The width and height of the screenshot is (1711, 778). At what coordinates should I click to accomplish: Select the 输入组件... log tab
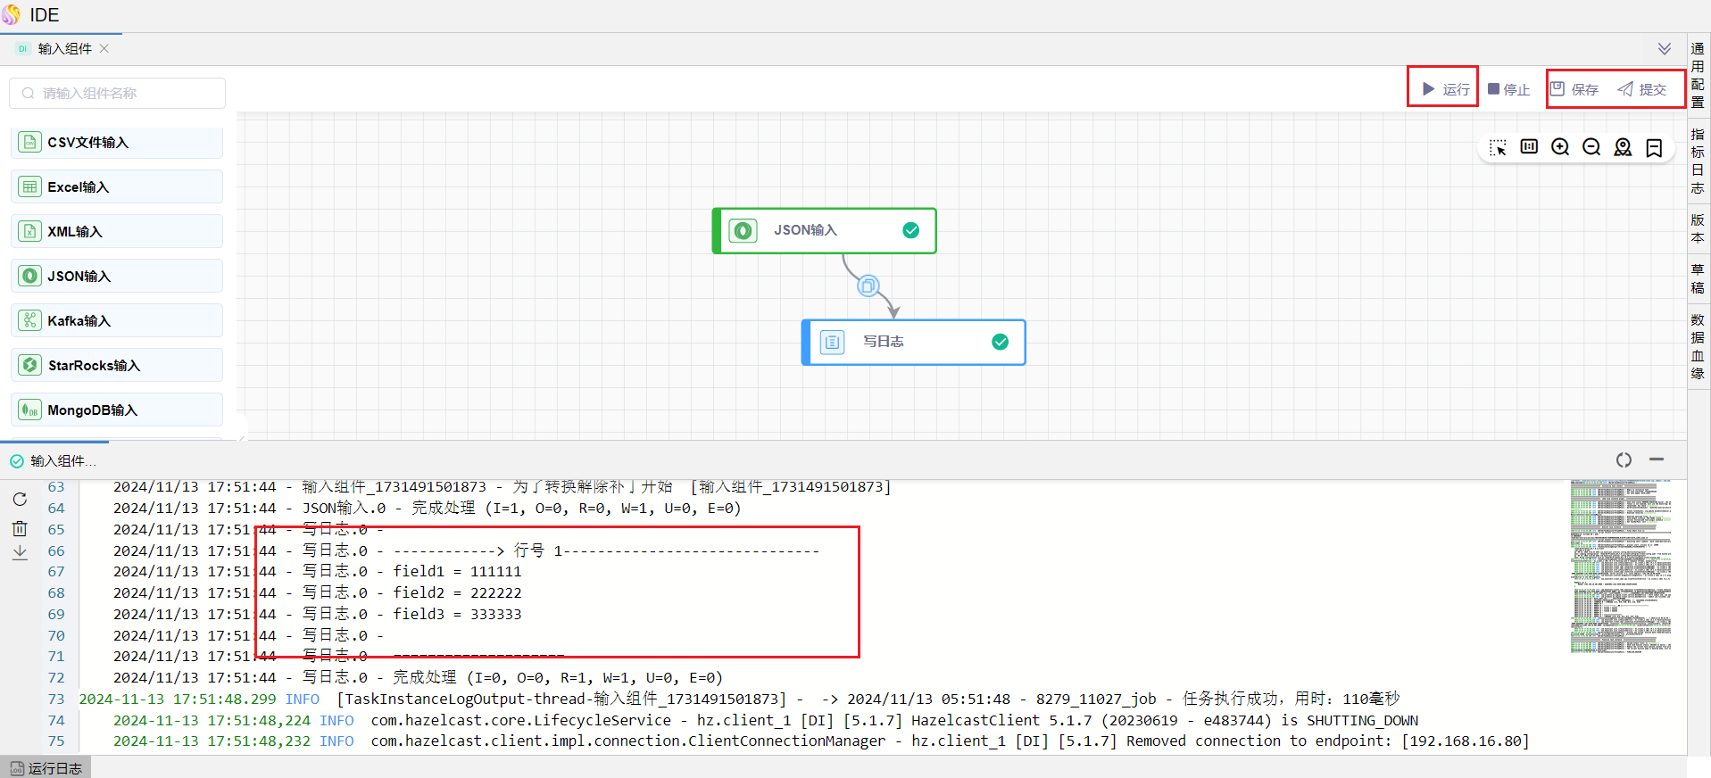[54, 461]
